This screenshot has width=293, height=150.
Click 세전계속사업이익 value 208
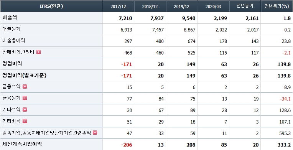[x=191, y=145]
